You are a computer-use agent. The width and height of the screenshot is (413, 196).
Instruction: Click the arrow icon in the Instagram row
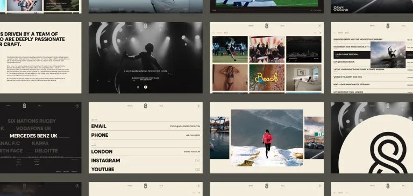click(197, 160)
